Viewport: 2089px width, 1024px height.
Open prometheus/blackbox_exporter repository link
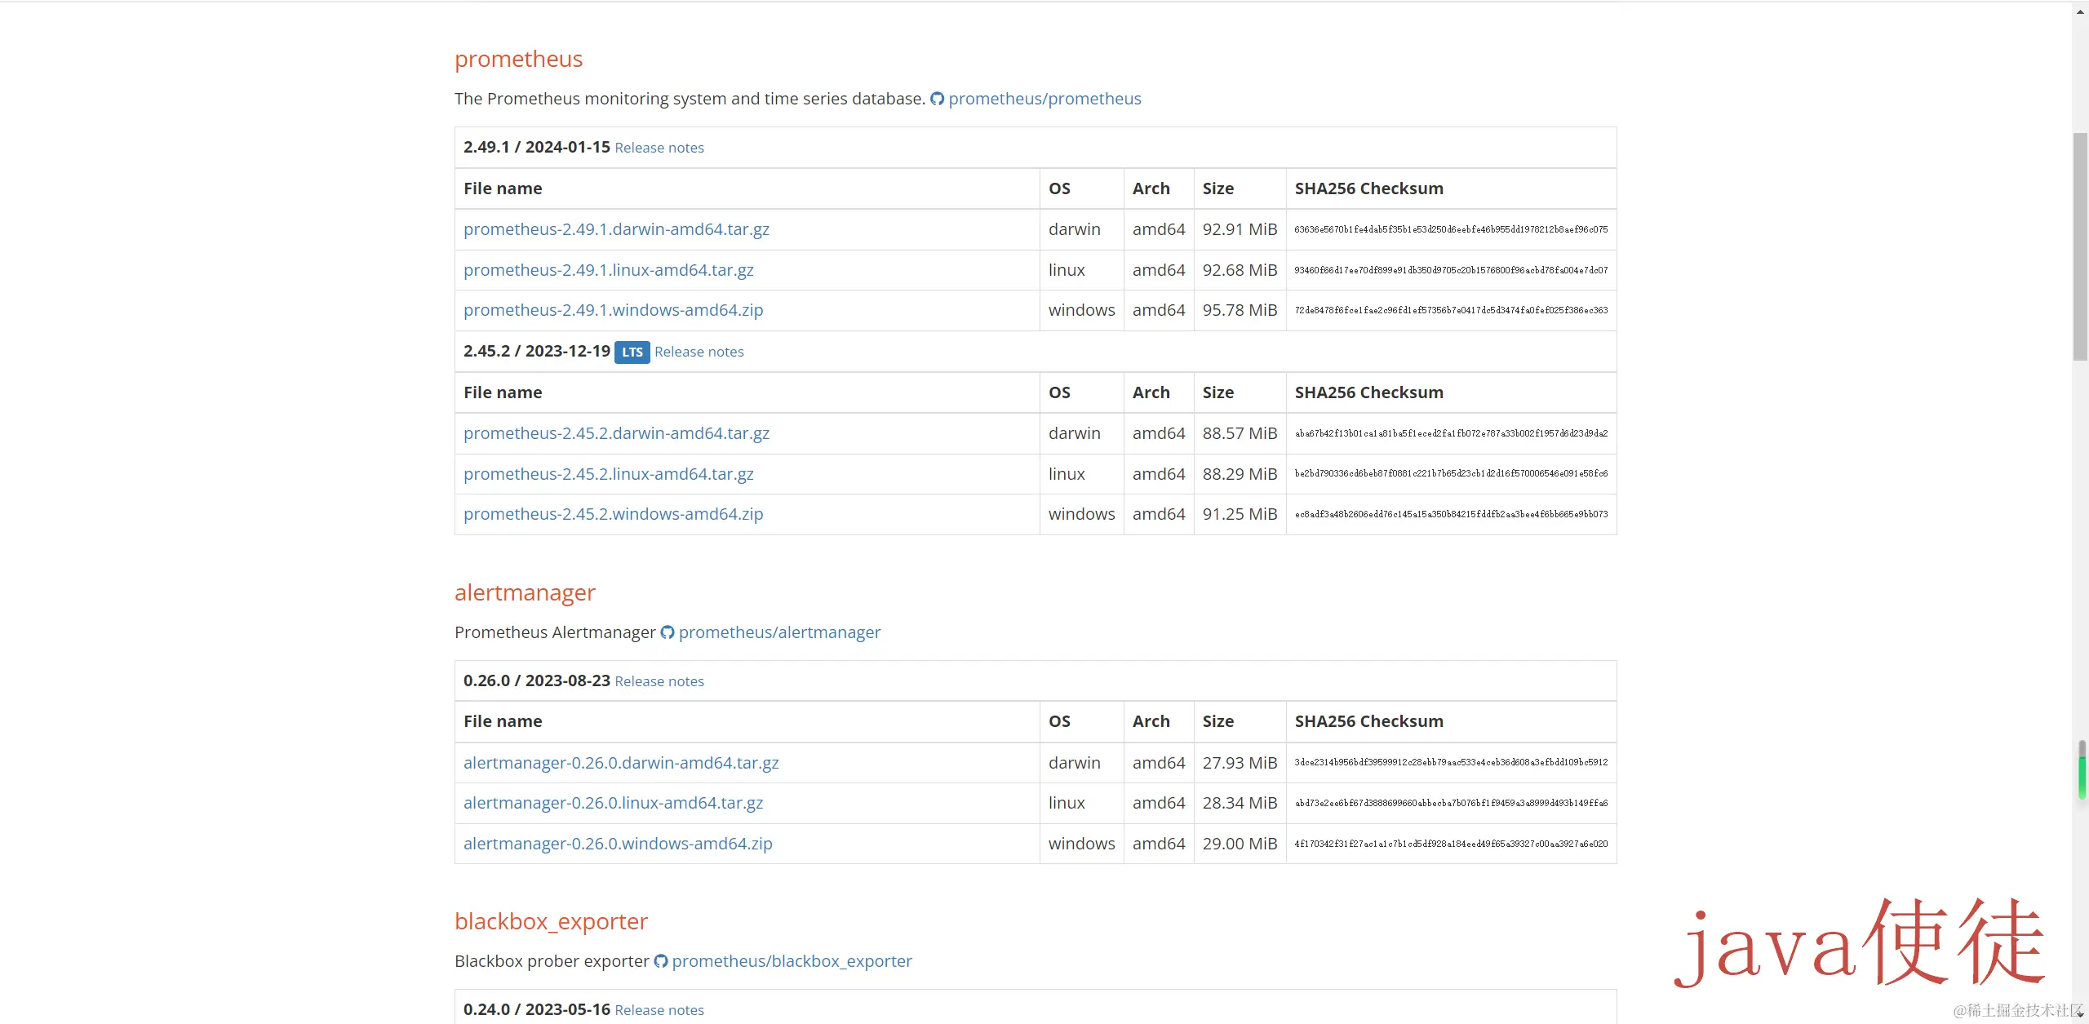(792, 961)
